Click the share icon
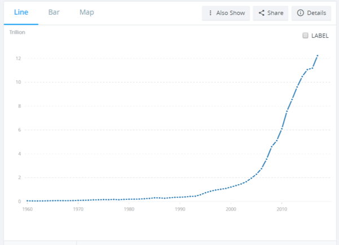The image size is (339, 245). point(262,13)
